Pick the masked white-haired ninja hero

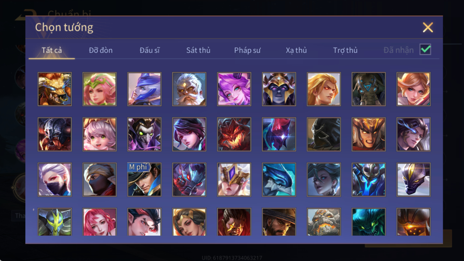55,180
